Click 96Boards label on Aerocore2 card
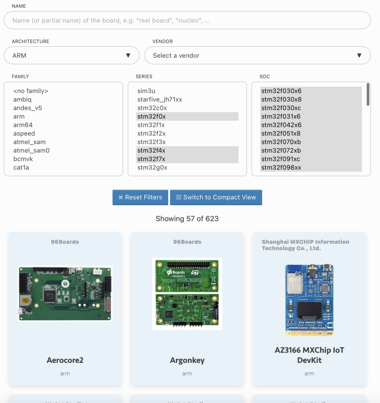Viewport: 380px width, 403px height. [x=65, y=242]
